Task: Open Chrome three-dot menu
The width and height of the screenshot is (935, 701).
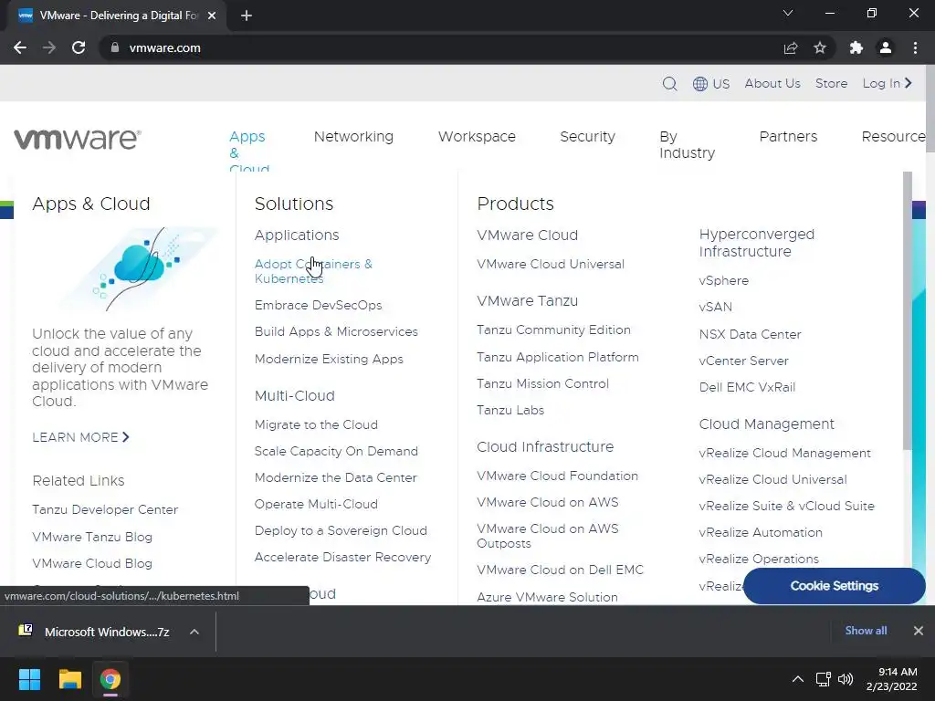Action: [915, 47]
